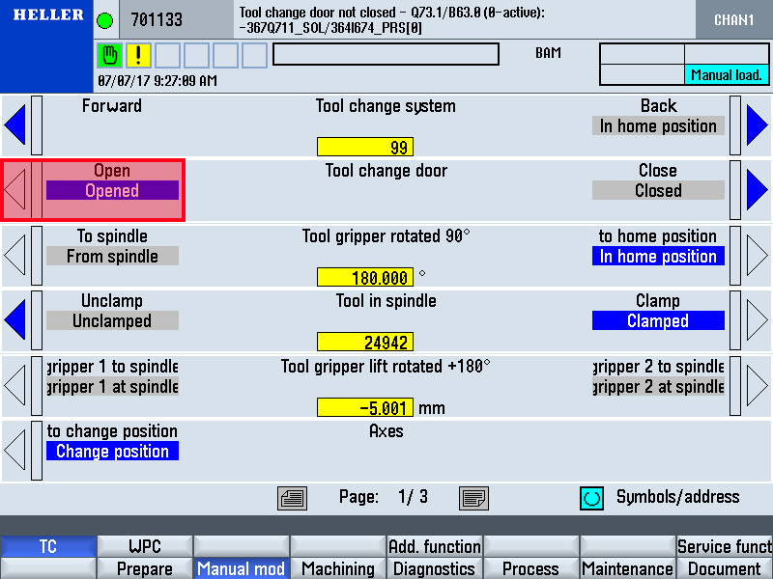
Task: Open the Diagnostics tab
Action: point(434,568)
